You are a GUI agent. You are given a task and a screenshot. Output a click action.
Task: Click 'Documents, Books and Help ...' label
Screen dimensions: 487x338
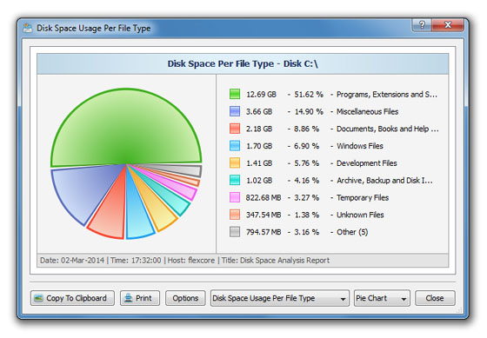(x=388, y=129)
